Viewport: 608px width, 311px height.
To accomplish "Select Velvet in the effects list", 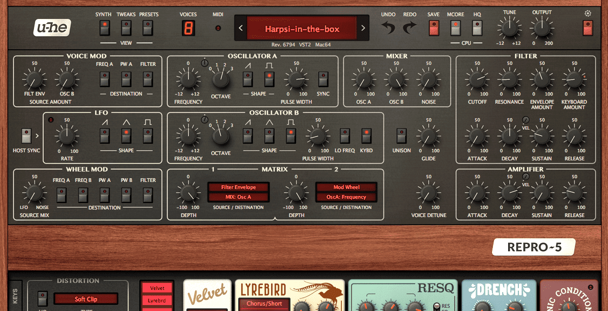I will tap(157, 288).
